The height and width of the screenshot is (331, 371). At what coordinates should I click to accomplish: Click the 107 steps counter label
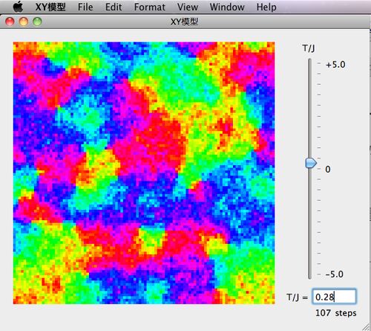coord(336,313)
